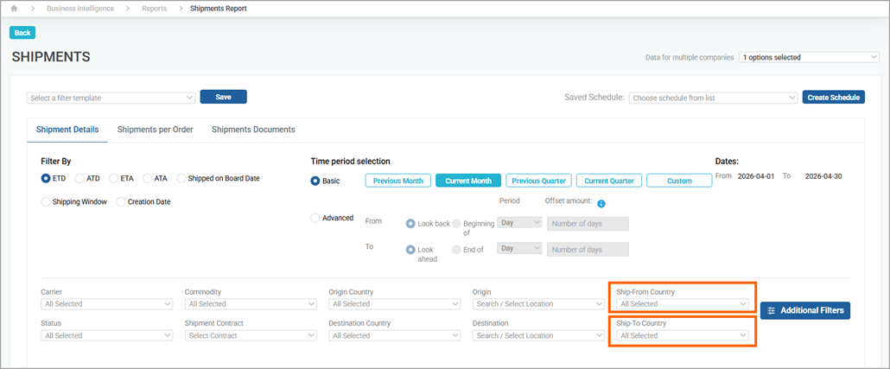Select the Look back radio option
Screen dimensions: 890x369
click(410, 224)
